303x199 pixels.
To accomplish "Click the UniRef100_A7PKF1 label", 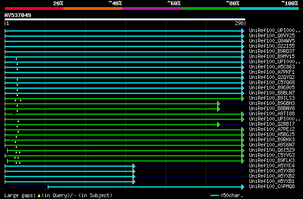I will click(x=272, y=72).
